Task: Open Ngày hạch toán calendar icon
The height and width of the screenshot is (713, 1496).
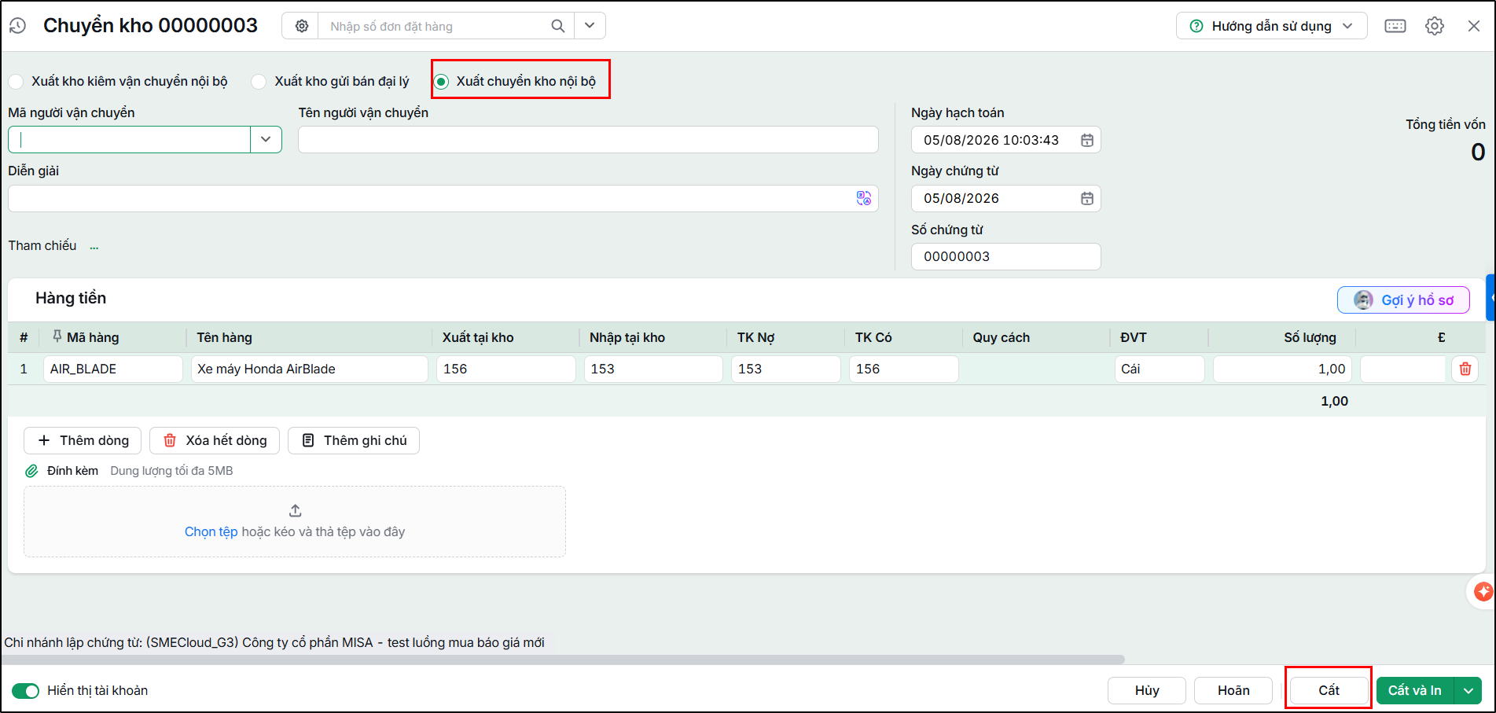Action: tap(1087, 140)
